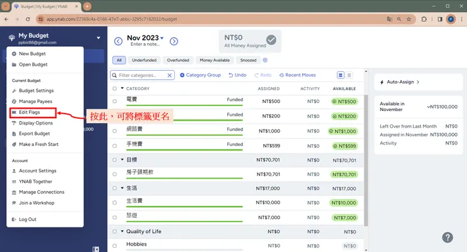Expand Auto-Assign panel chevron
Screen dimensions: 467x252
pos(418,82)
